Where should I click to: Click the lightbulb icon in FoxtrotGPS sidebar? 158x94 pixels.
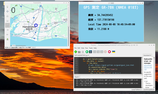point(7,7)
